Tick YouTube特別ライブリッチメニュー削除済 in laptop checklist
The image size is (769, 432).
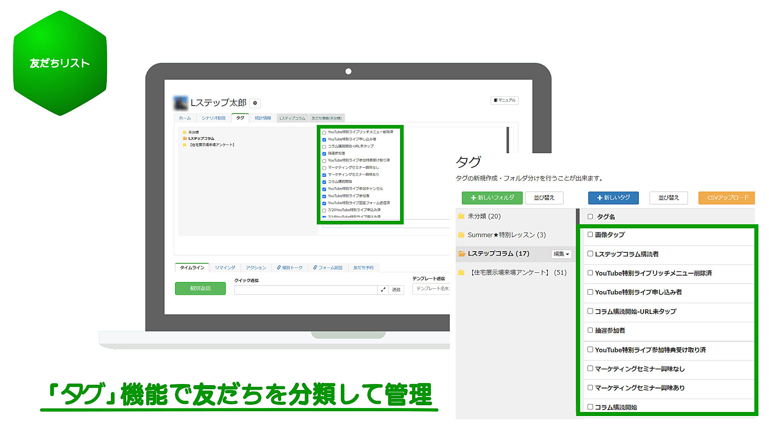tap(324, 132)
